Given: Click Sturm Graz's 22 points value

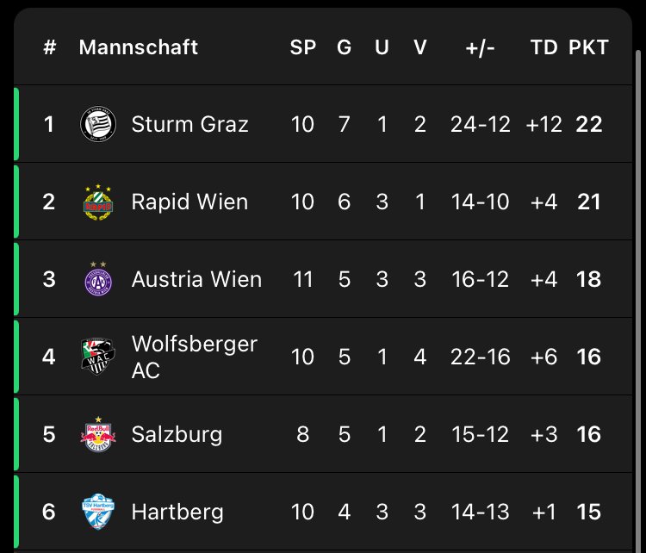Looking at the screenshot, I should (589, 124).
